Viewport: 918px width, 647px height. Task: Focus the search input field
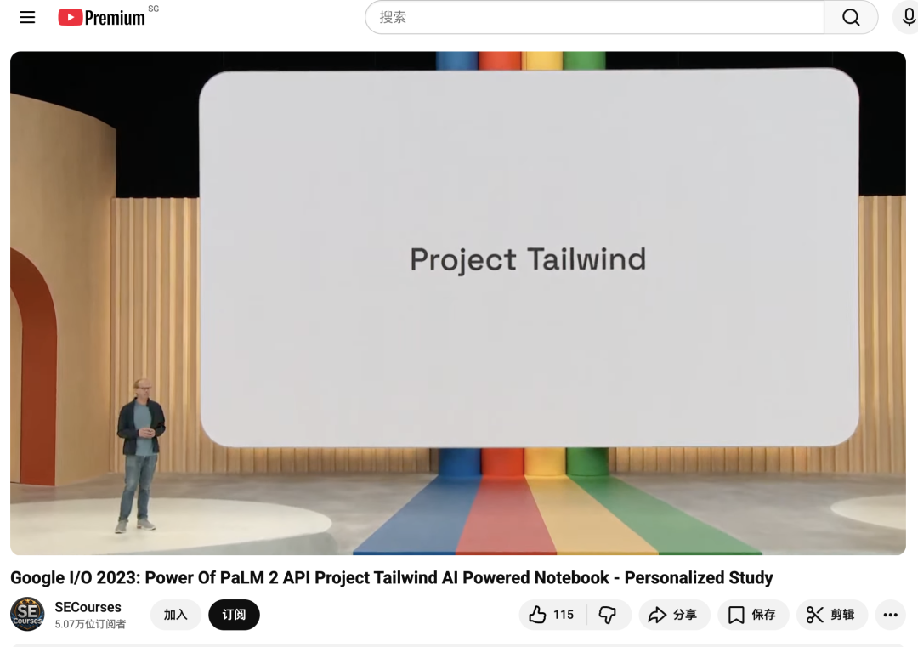coord(594,17)
